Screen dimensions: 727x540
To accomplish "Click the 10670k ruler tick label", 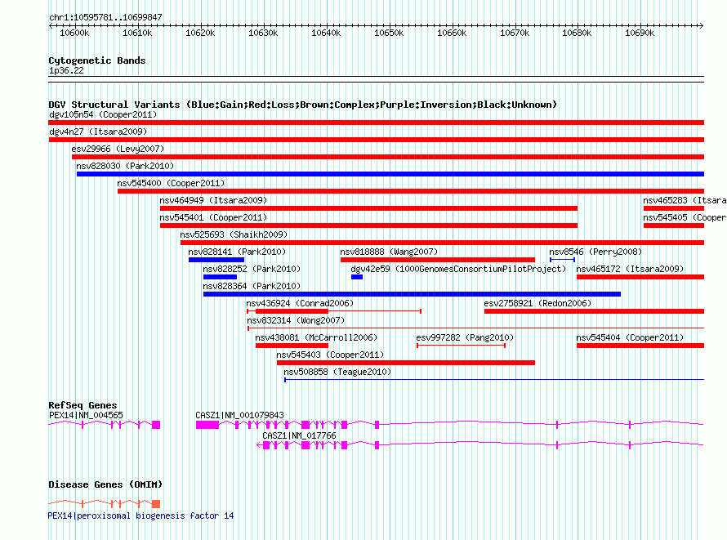I will (514, 33).
